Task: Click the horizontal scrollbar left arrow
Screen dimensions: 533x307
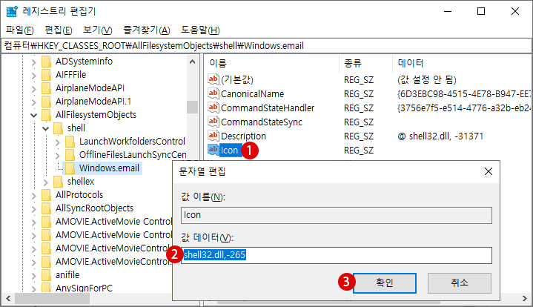Action: pyautogui.click(x=8, y=299)
